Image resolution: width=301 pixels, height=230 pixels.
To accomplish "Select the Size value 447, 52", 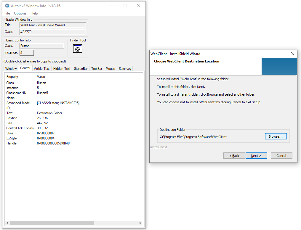I will pyautogui.click(x=42, y=123).
